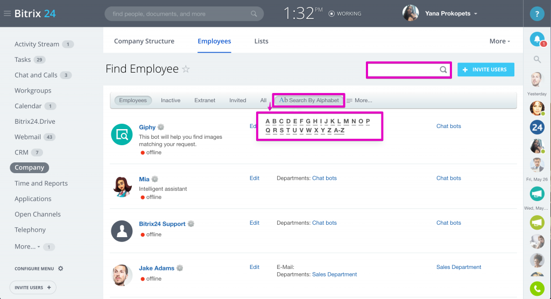Open the teal megaphone announcement chat
Screen dimensions: 551x299
point(537,194)
